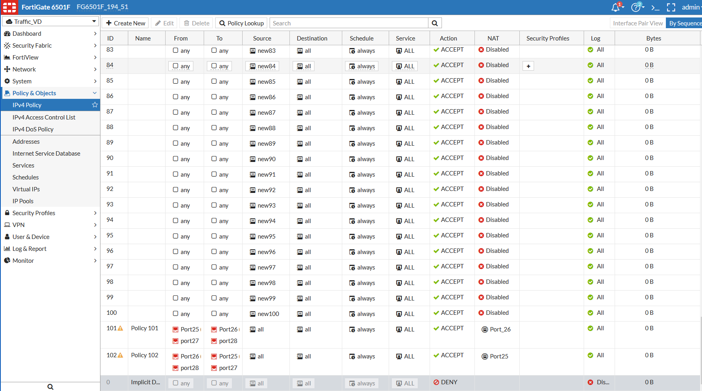Click the FortiView chart icon
Screen dimensions: 702x391
[x=7, y=58]
